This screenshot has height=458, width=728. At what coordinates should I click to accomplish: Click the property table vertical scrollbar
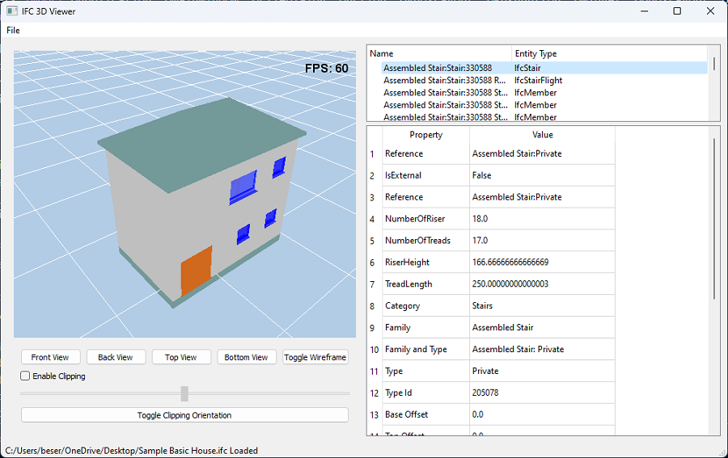(713, 218)
